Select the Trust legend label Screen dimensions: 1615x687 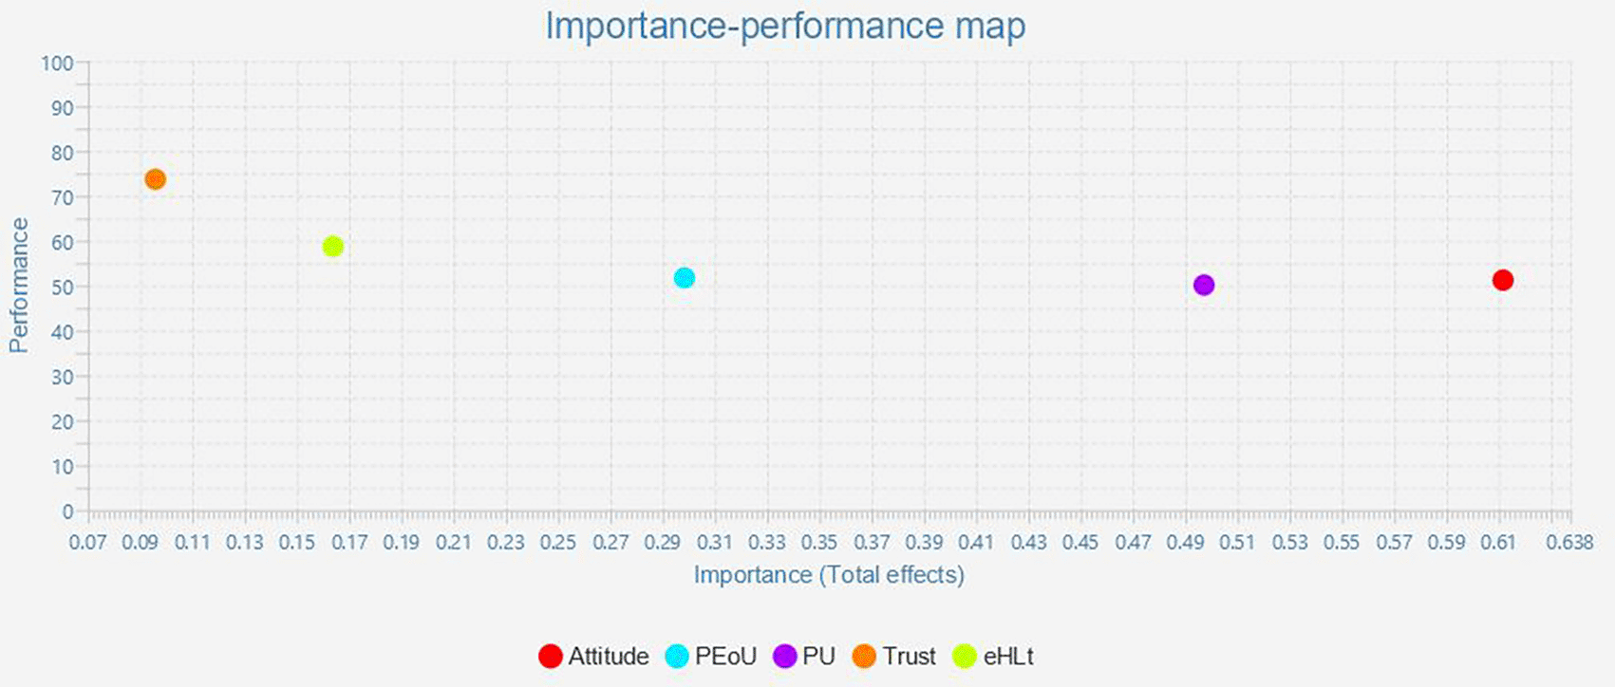(909, 656)
